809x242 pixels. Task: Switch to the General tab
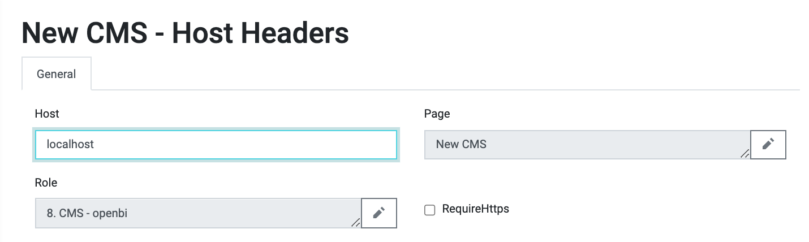click(x=57, y=74)
